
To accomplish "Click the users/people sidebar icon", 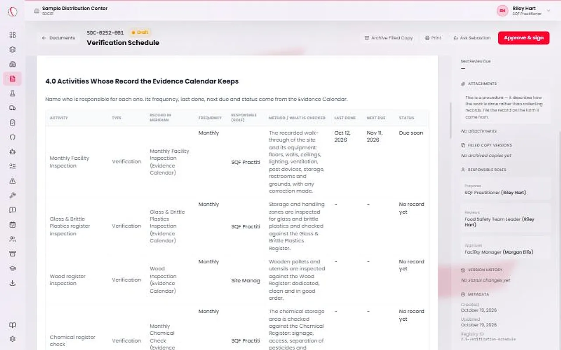I will click(x=12, y=239).
